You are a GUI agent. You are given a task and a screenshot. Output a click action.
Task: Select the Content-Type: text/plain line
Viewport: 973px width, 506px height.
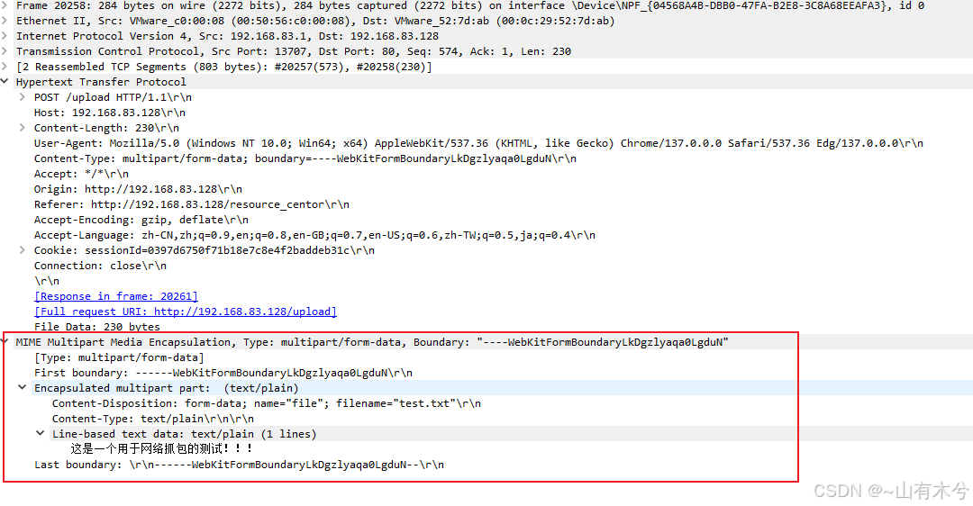tap(152, 419)
